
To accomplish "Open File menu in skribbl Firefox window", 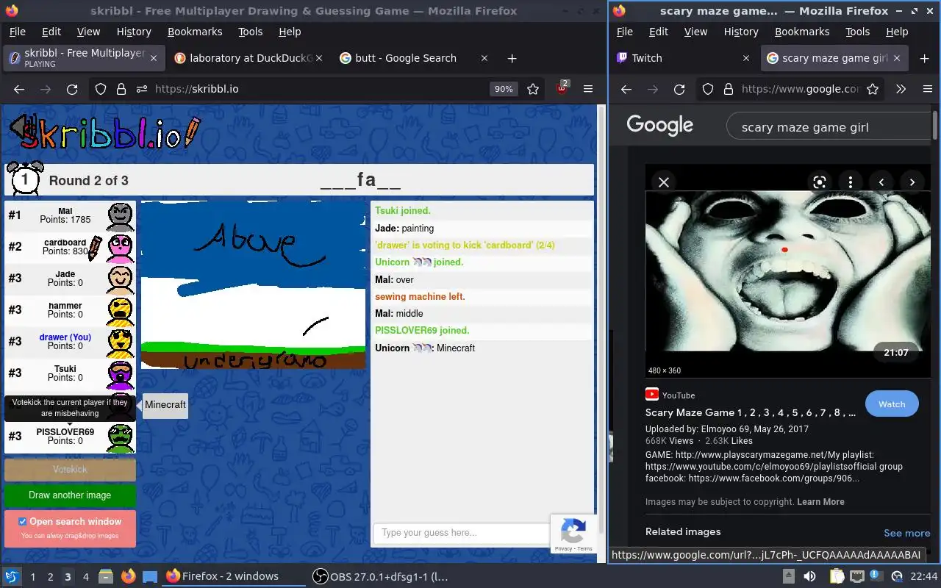I will [x=17, y=32].
